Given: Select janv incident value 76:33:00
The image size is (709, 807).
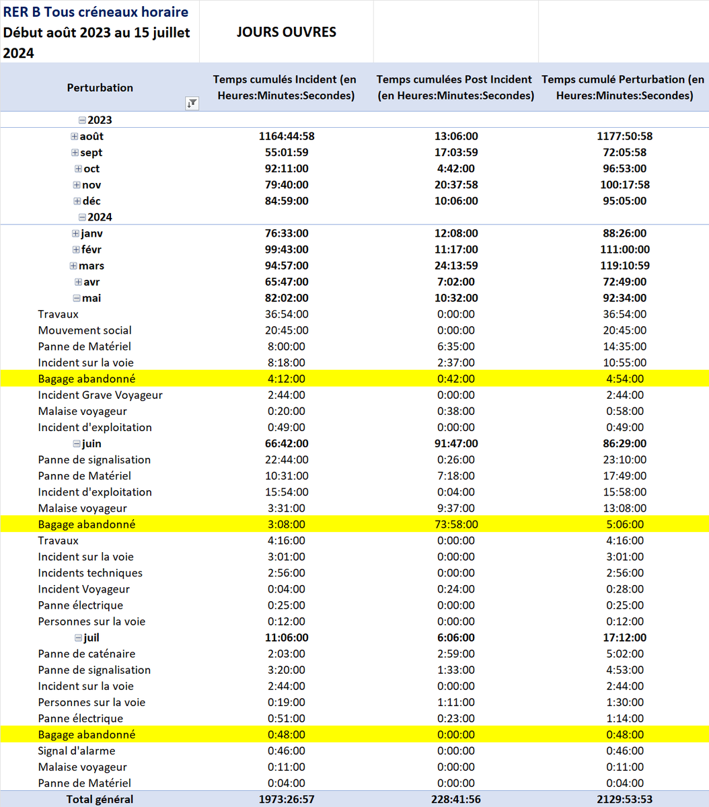Looking at the screenshot, I should (x=287, y=233).
